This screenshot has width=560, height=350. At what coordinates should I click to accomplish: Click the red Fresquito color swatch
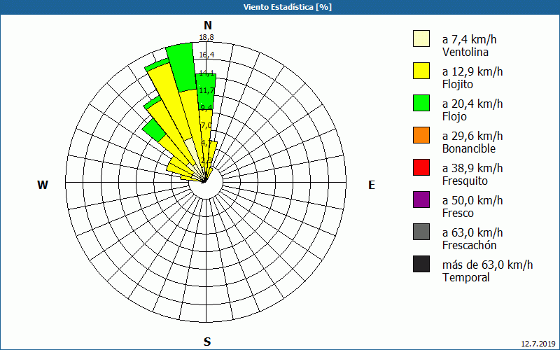coord(421,167)
